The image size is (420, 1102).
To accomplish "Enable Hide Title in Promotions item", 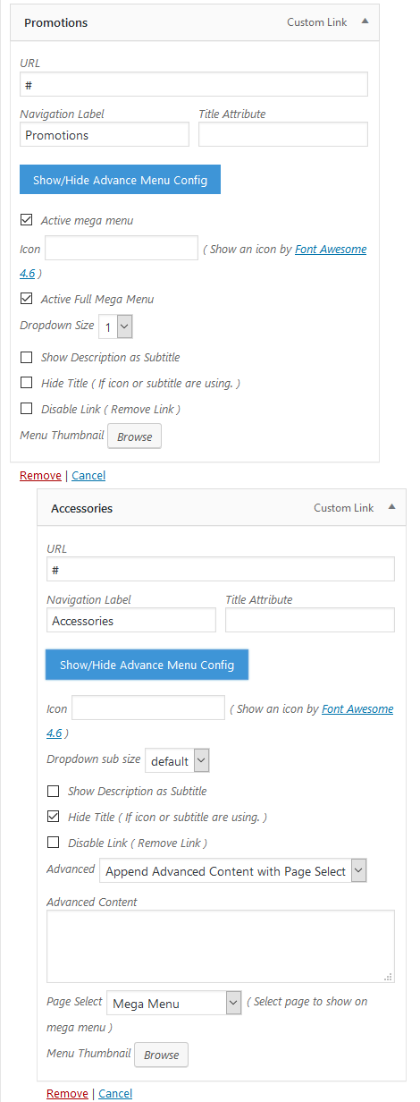I will pyautogui.click(x=26, y=383).
